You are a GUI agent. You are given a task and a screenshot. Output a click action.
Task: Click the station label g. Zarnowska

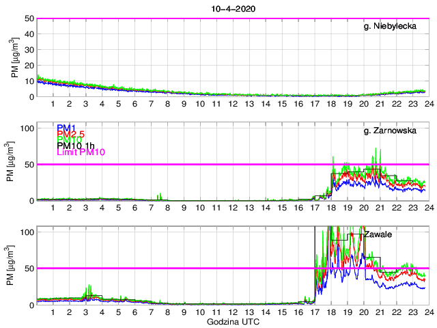coord(390,131)
